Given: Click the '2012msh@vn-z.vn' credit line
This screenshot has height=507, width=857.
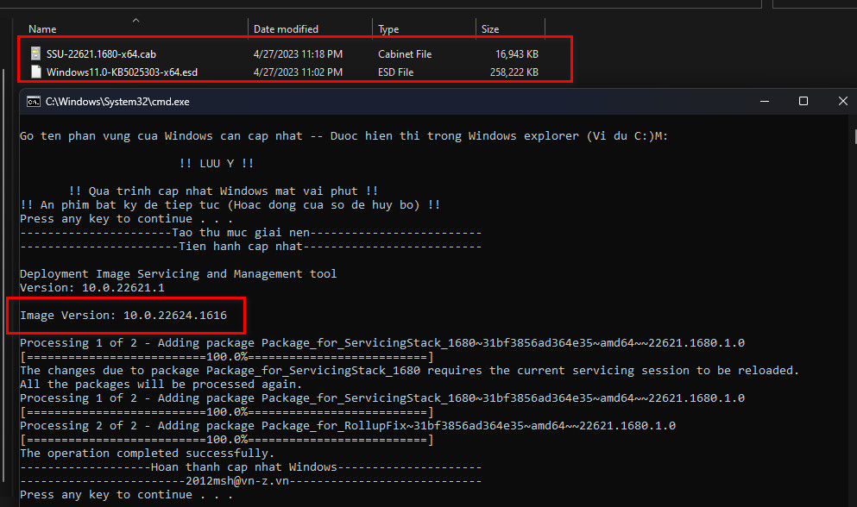Looking at the screenshot, I should [251, 481].
